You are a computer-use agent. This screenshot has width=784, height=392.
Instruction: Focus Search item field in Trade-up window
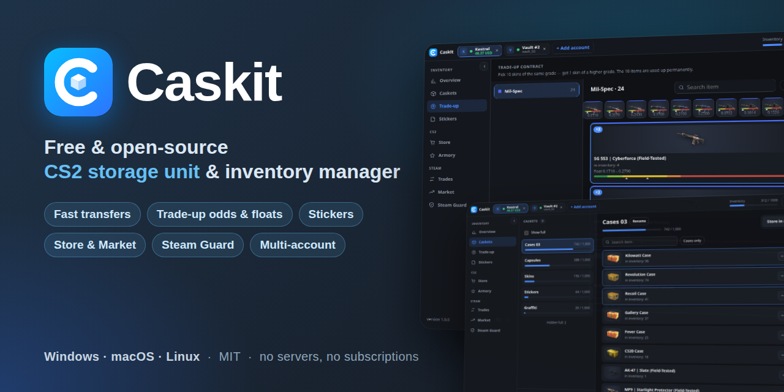(725, 86)
